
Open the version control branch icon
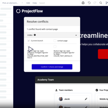coord(107,3)
